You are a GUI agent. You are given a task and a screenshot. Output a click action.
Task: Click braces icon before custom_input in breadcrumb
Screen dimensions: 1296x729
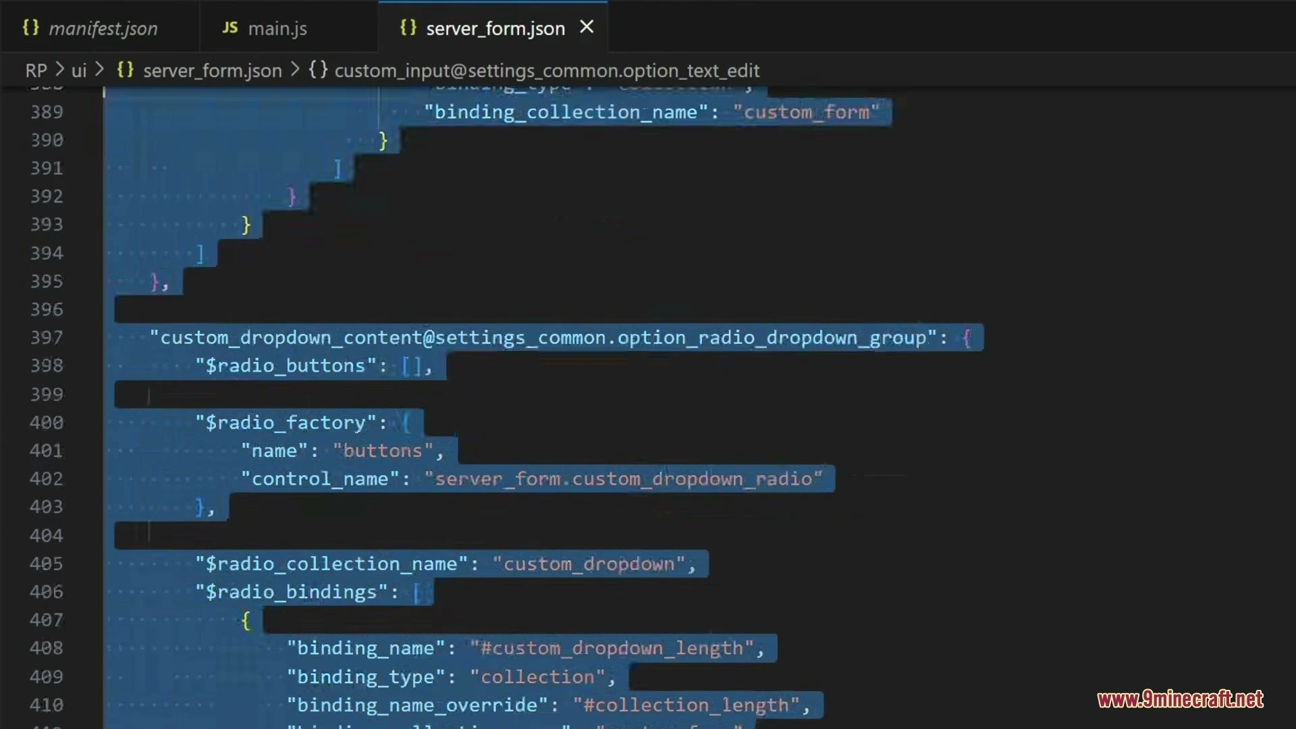point(318,70)
